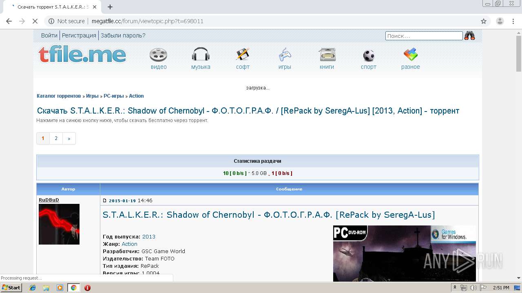Image resolution: width=522 pixels, height=293 pixels.
Task: Click the разное text label
Action: click(x=410, y=67)
